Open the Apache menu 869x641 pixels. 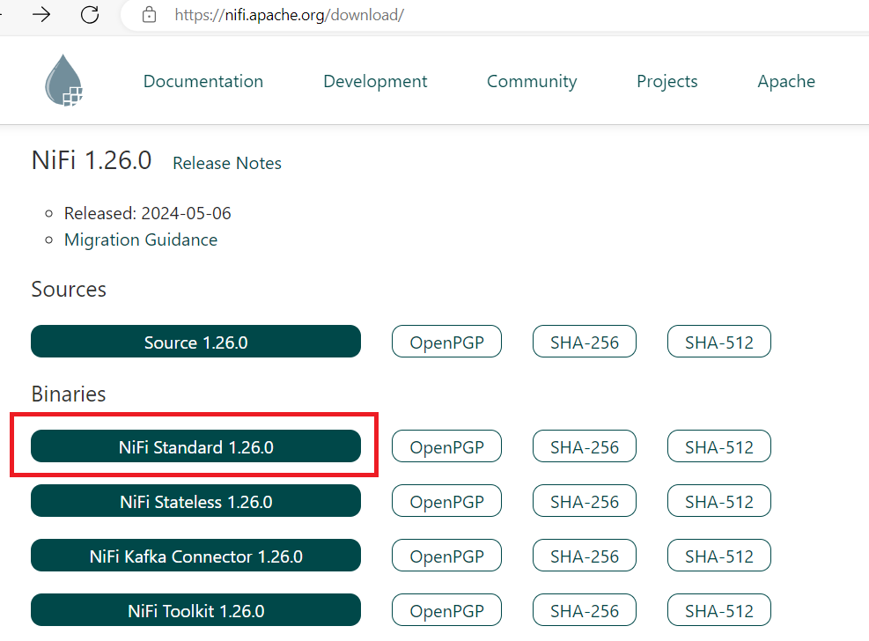coord(786,81)
